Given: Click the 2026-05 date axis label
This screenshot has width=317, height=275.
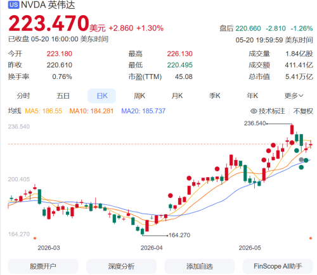Looking at the screenshot, I should [250, 248].
